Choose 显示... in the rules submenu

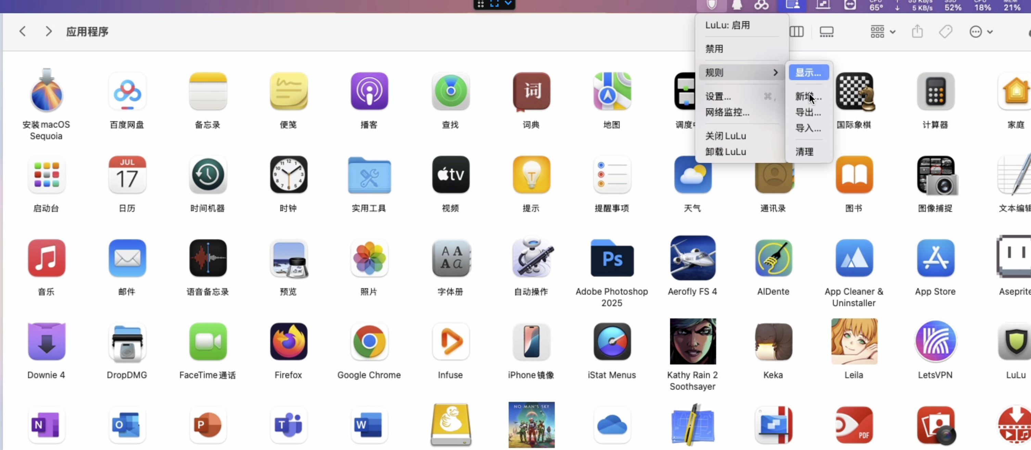coord(808,72)
